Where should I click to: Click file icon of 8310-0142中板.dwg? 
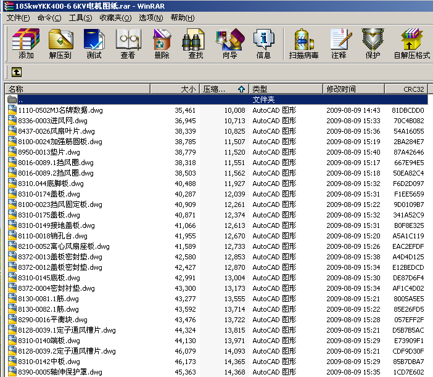(x=12, y=361)
